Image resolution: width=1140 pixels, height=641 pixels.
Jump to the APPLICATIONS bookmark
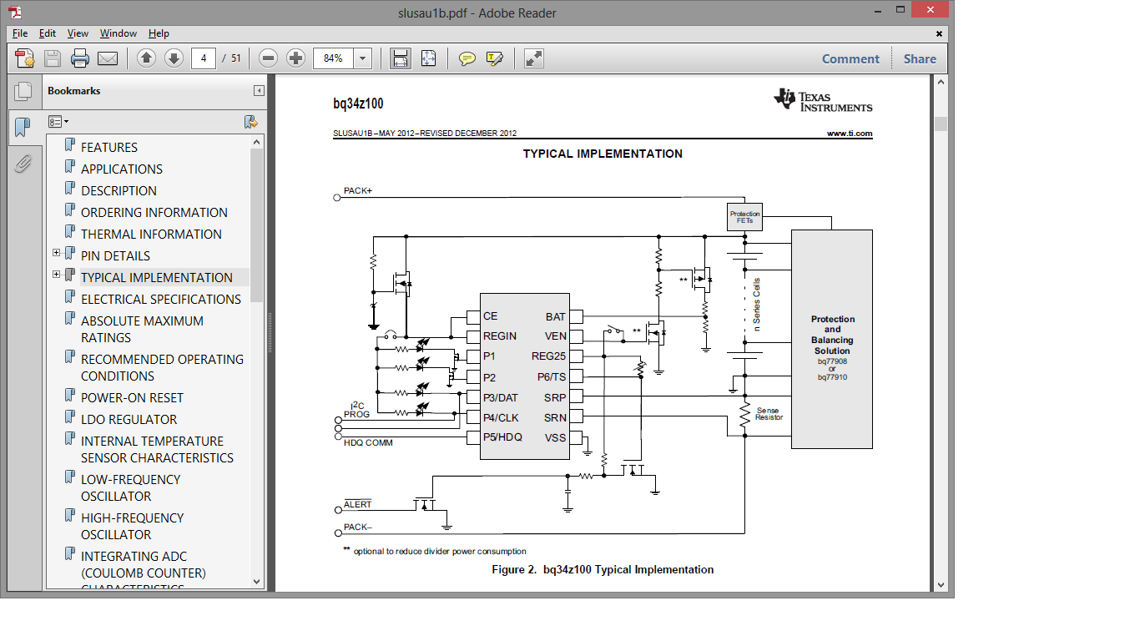(x=122, y=169)
